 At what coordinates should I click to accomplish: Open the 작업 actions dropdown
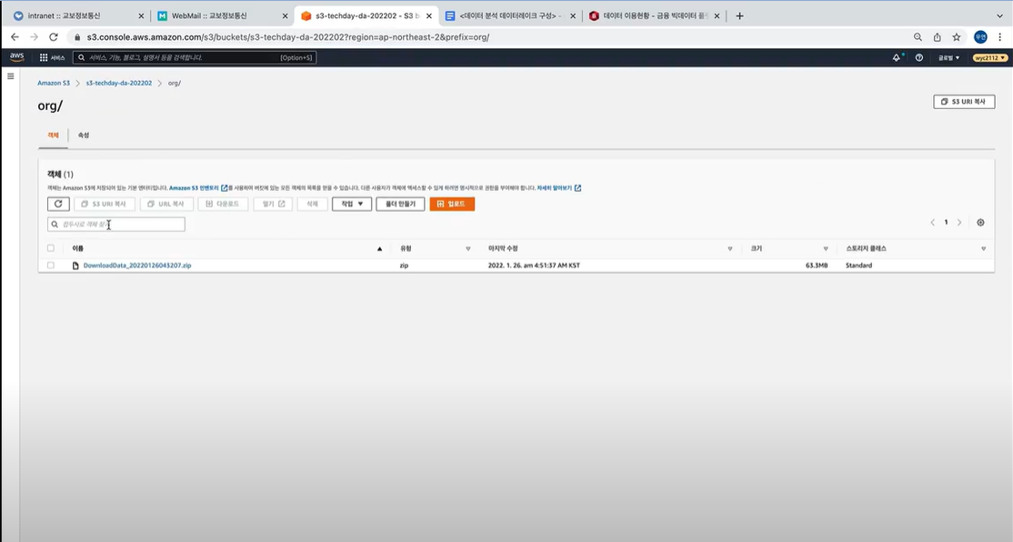pos(350,204)
